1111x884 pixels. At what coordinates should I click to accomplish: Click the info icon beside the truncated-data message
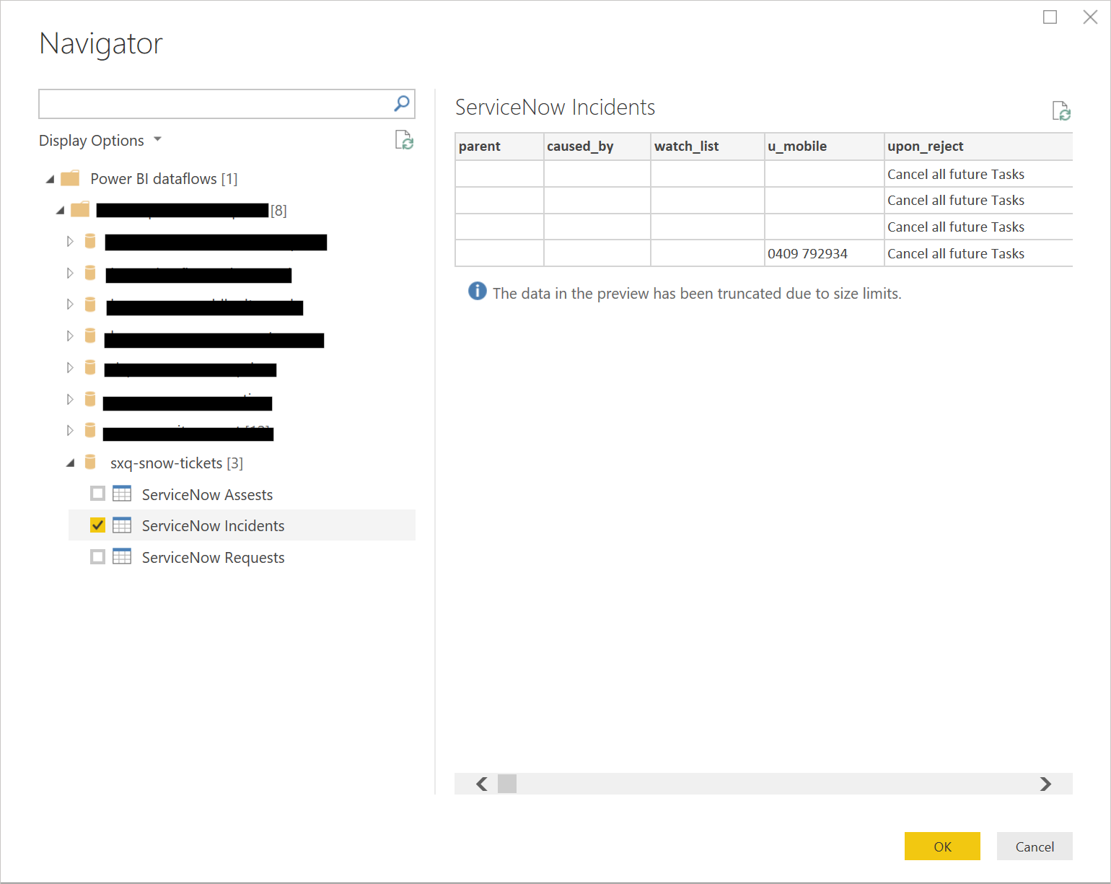(x=478, y=291)
